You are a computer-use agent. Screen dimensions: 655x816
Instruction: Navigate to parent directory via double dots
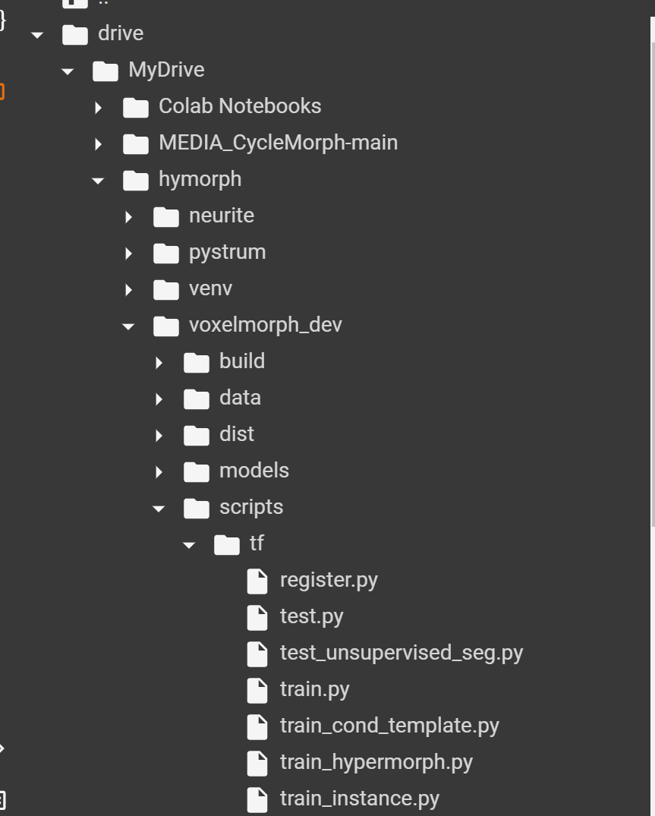pos(102,3)
